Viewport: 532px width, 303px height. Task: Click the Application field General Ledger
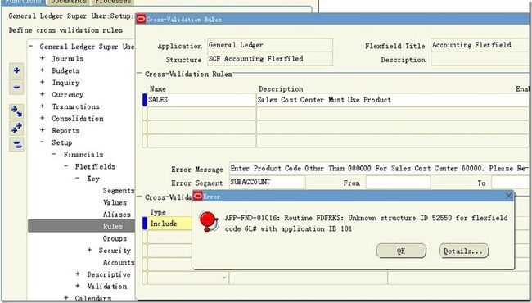click(x=270, y=45)
